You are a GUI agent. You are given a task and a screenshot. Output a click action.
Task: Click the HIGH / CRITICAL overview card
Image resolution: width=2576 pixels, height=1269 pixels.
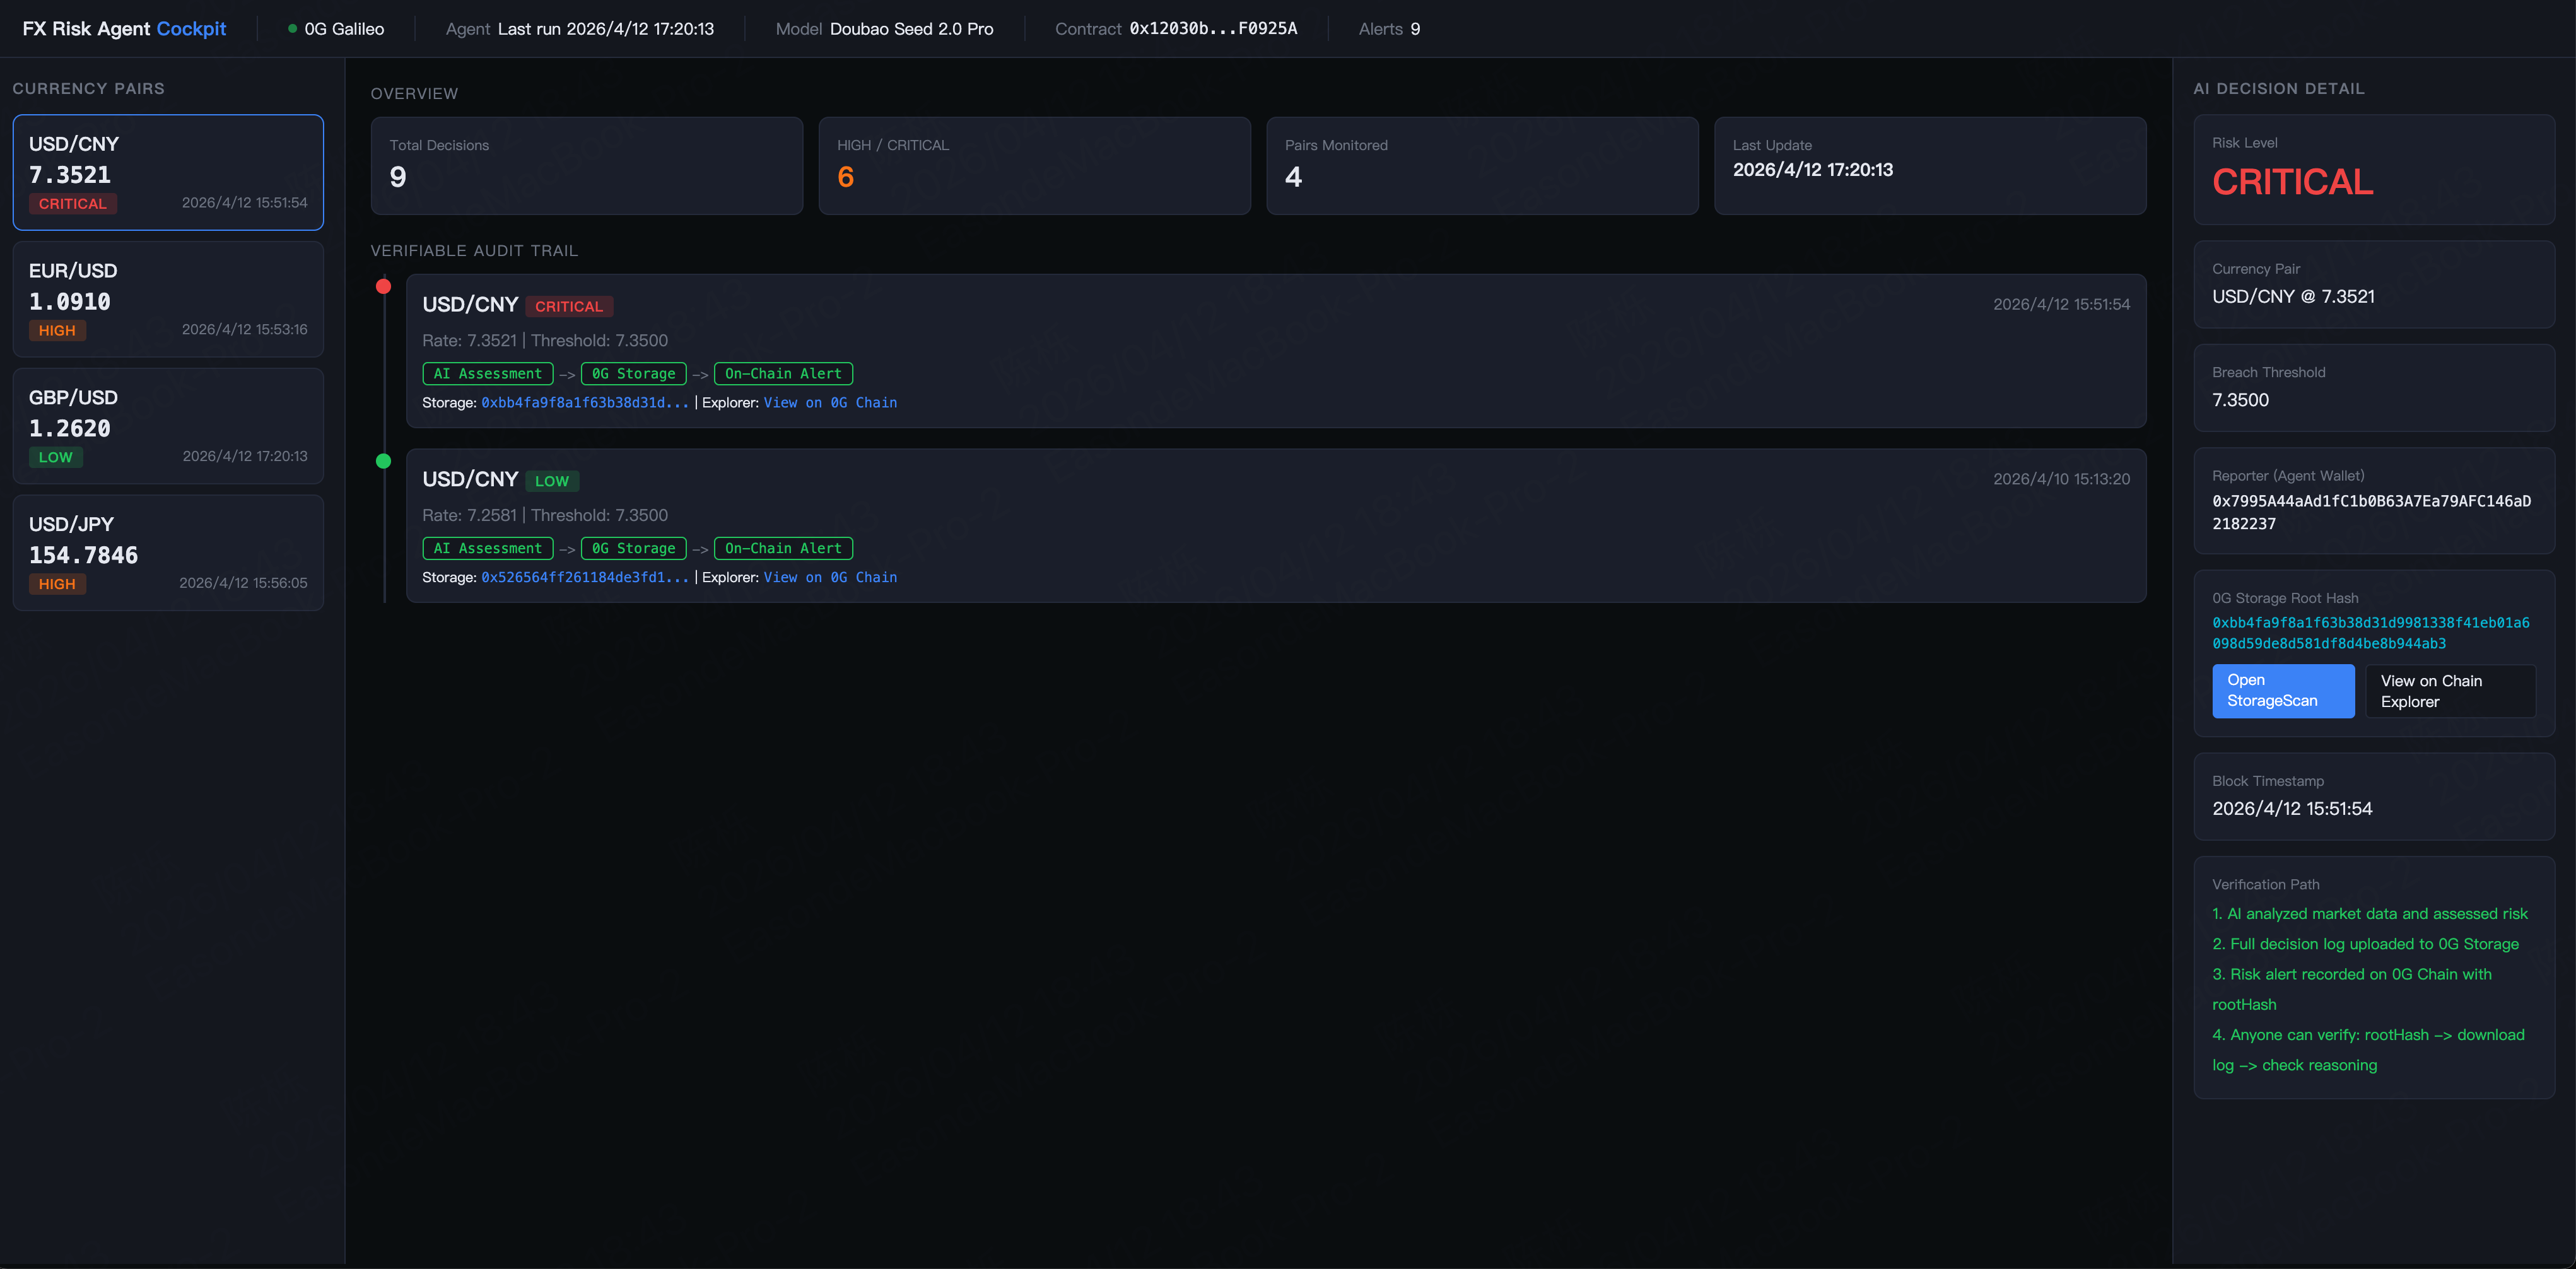pos(1034,166)
